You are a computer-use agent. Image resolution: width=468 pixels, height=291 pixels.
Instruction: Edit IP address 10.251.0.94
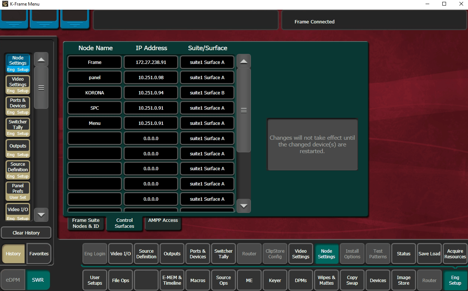[x=151, y=93]
